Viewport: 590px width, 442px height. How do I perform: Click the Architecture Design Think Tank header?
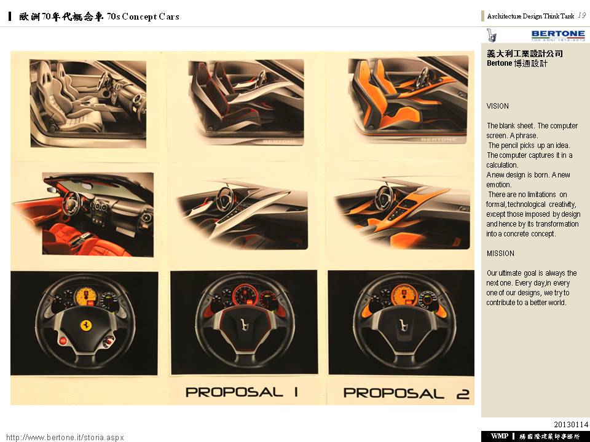tap(530, 16)
